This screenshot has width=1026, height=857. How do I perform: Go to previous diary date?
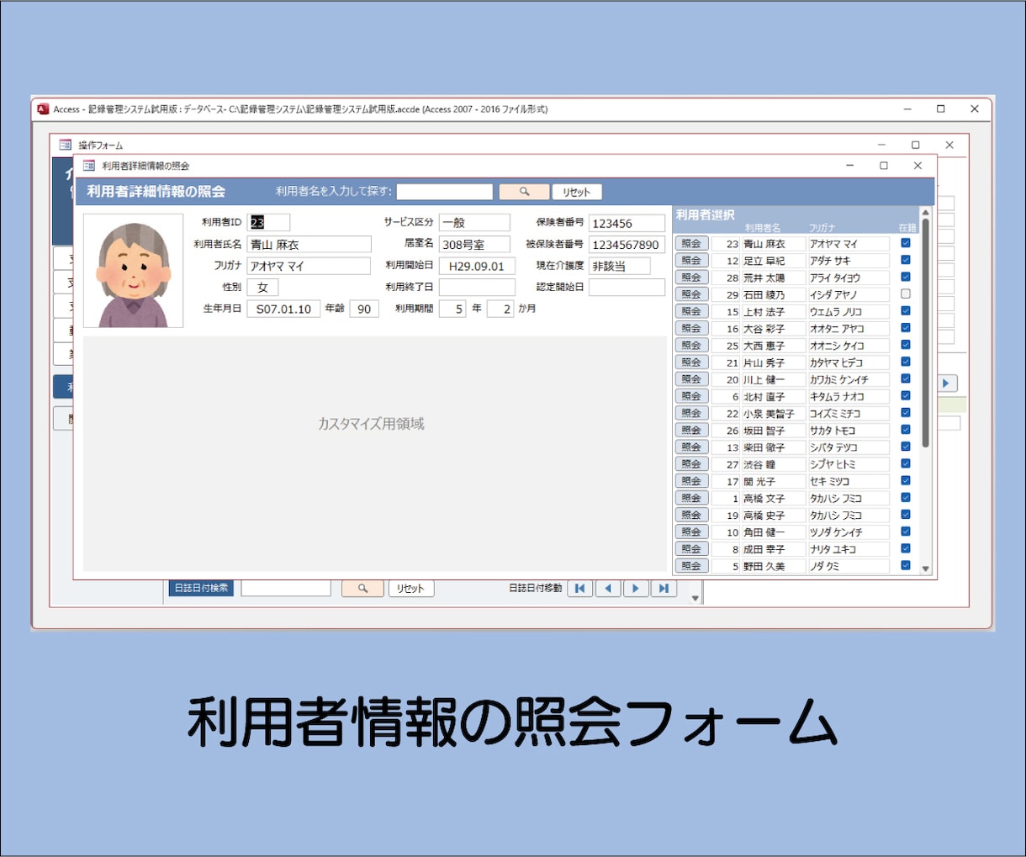pos(607,589)
